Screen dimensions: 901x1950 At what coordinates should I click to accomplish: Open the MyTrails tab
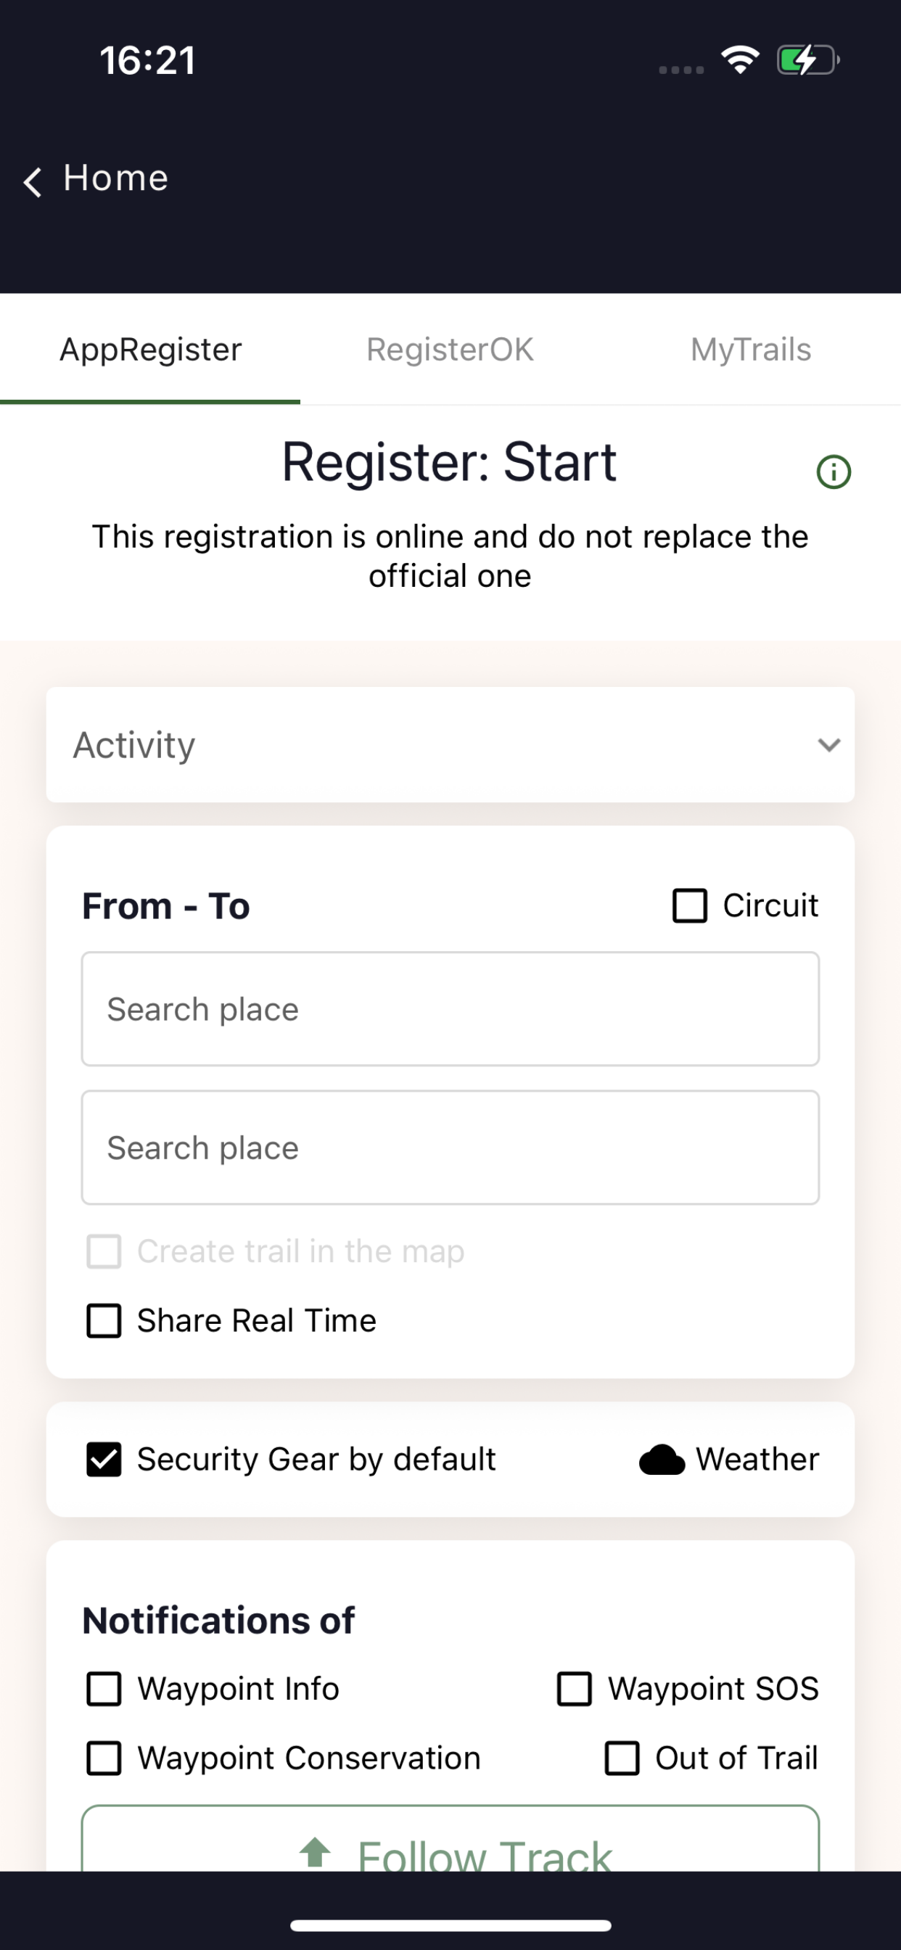point(750,350)
